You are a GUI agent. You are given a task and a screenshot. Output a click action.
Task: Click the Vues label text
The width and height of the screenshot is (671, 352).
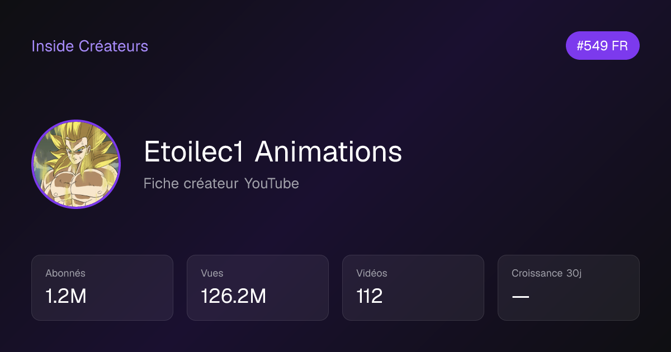(x=212, y=273)
